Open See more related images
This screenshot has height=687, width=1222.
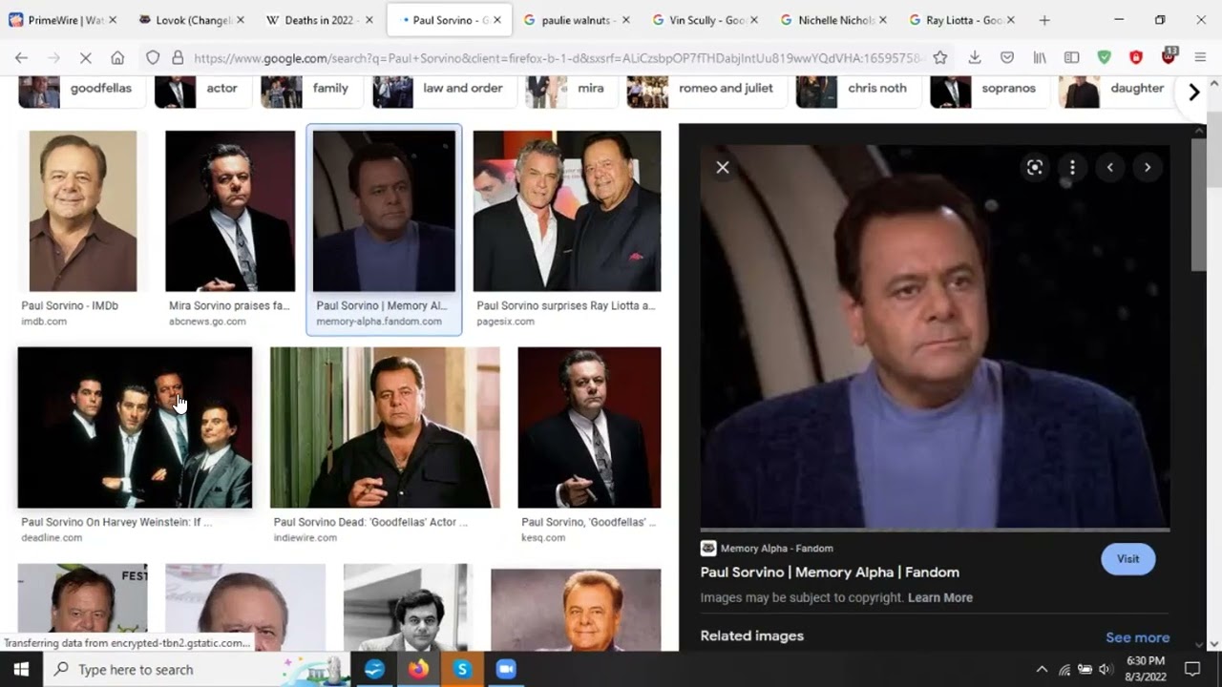click(1137, 637)
